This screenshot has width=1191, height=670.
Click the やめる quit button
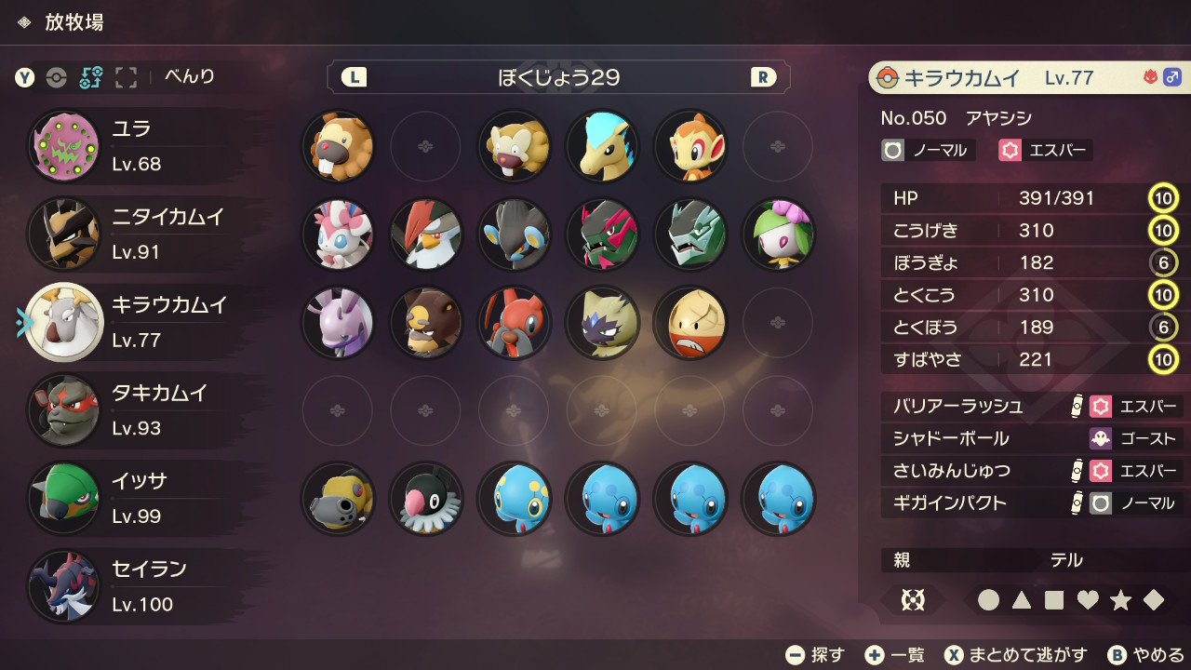(1147, 655)
